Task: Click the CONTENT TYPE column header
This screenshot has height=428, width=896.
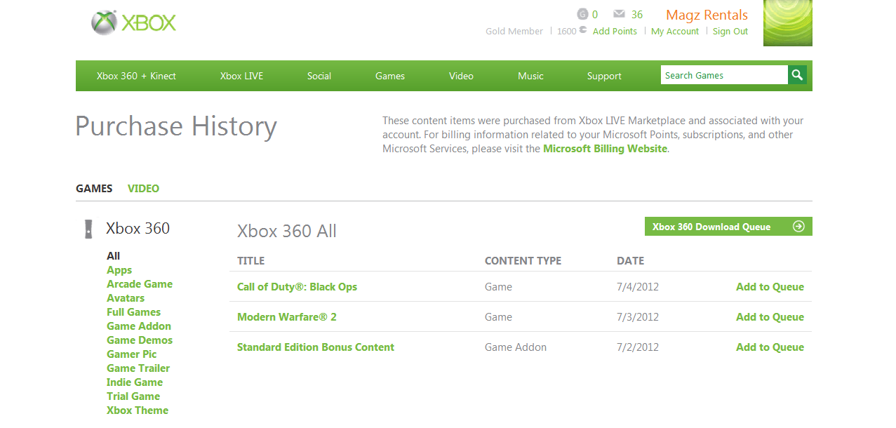Action: 523,260
